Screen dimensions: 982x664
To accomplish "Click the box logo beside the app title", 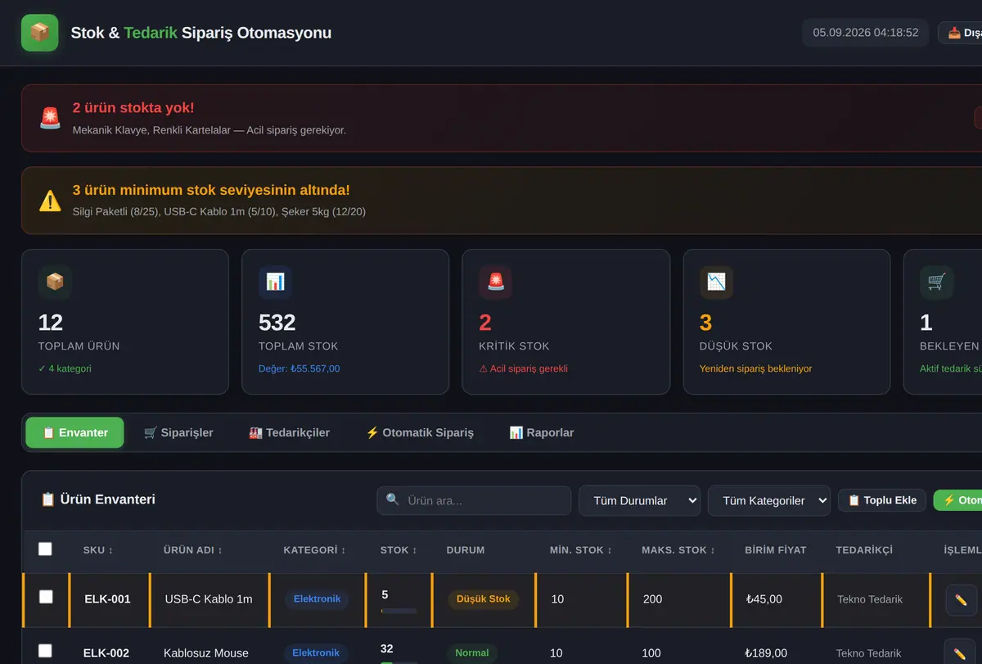I will pyautogui.click(x=39, y=33).
